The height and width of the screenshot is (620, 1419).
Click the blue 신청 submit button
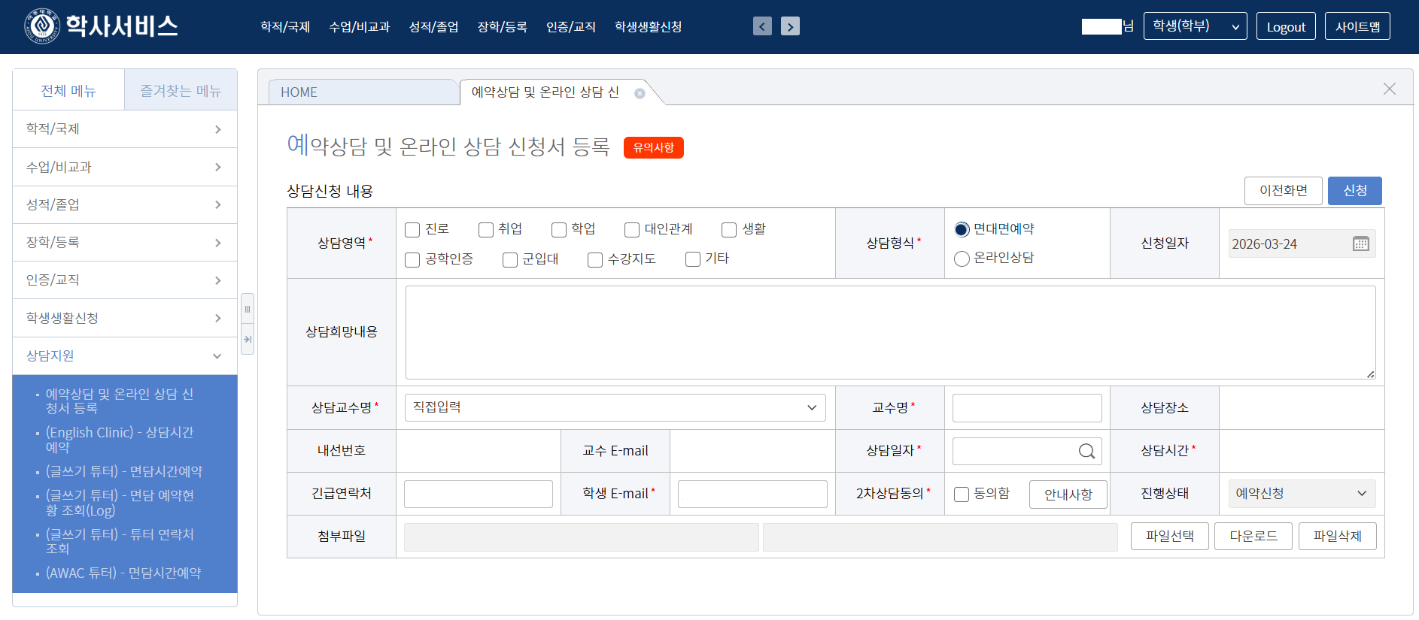pyautogui.click(x=1354, y=191)
